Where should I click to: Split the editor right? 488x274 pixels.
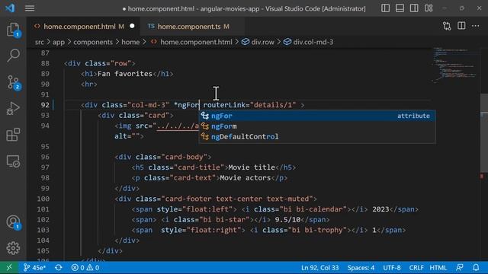[461, 26]
